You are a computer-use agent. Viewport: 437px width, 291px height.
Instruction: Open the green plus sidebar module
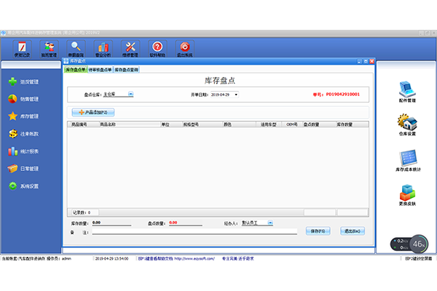tap(23, 81)
